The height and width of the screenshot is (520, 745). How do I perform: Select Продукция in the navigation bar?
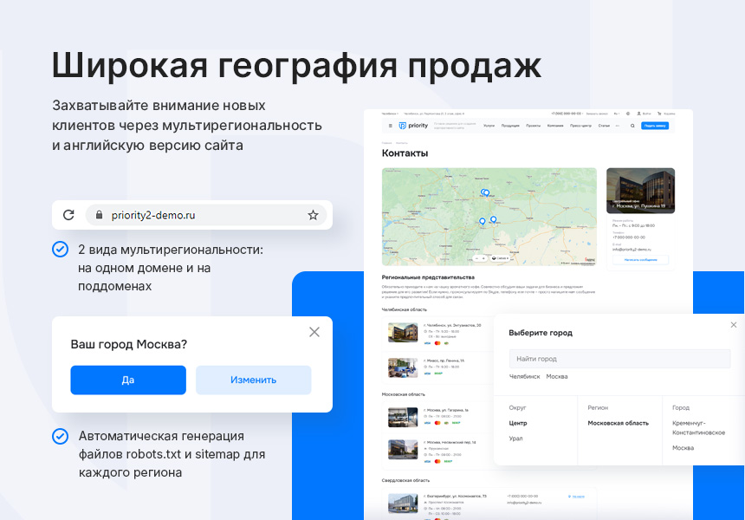(509, 125)
